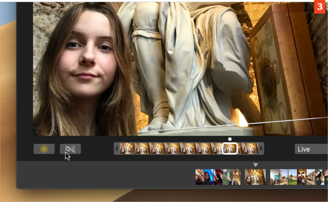Mute the Live Photo audio
Screen dimensions: 328x202
click(70, 149)
